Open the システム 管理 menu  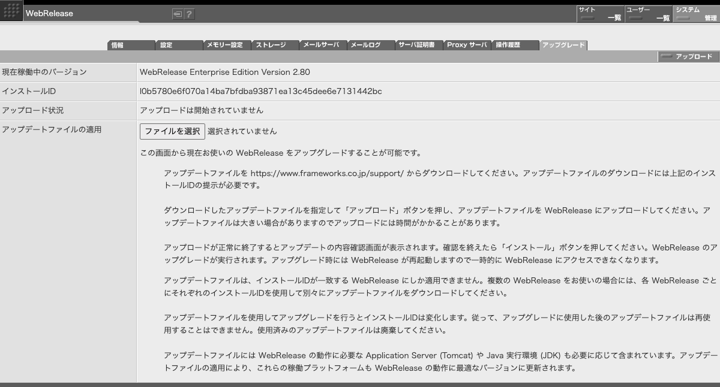(x=696, y=14)
